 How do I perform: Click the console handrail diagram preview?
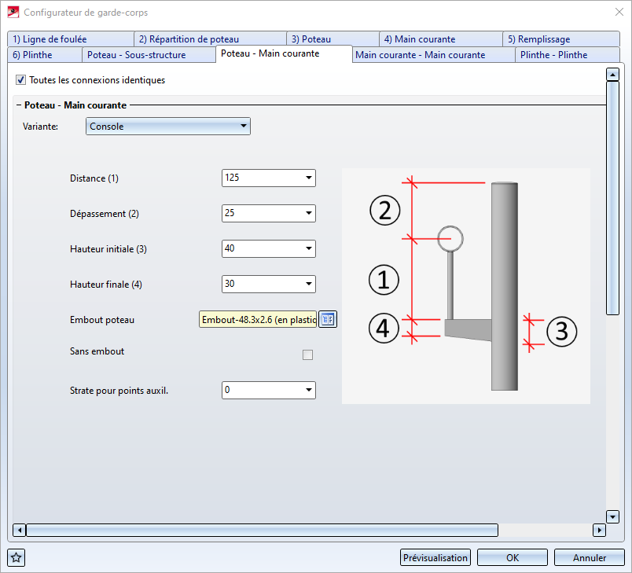(466, 286)
